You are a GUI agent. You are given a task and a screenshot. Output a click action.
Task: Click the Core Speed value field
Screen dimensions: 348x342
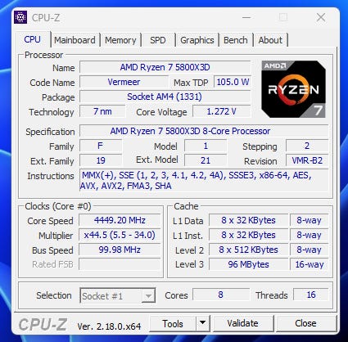[x=120, y=220]
